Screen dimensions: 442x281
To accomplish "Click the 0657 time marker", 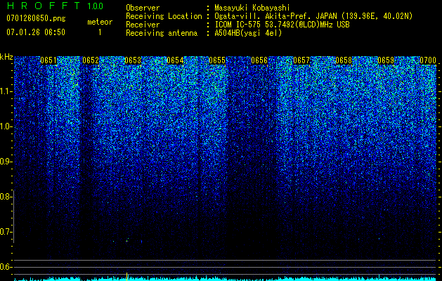I will pyautogui.click(x=301, y=60).
